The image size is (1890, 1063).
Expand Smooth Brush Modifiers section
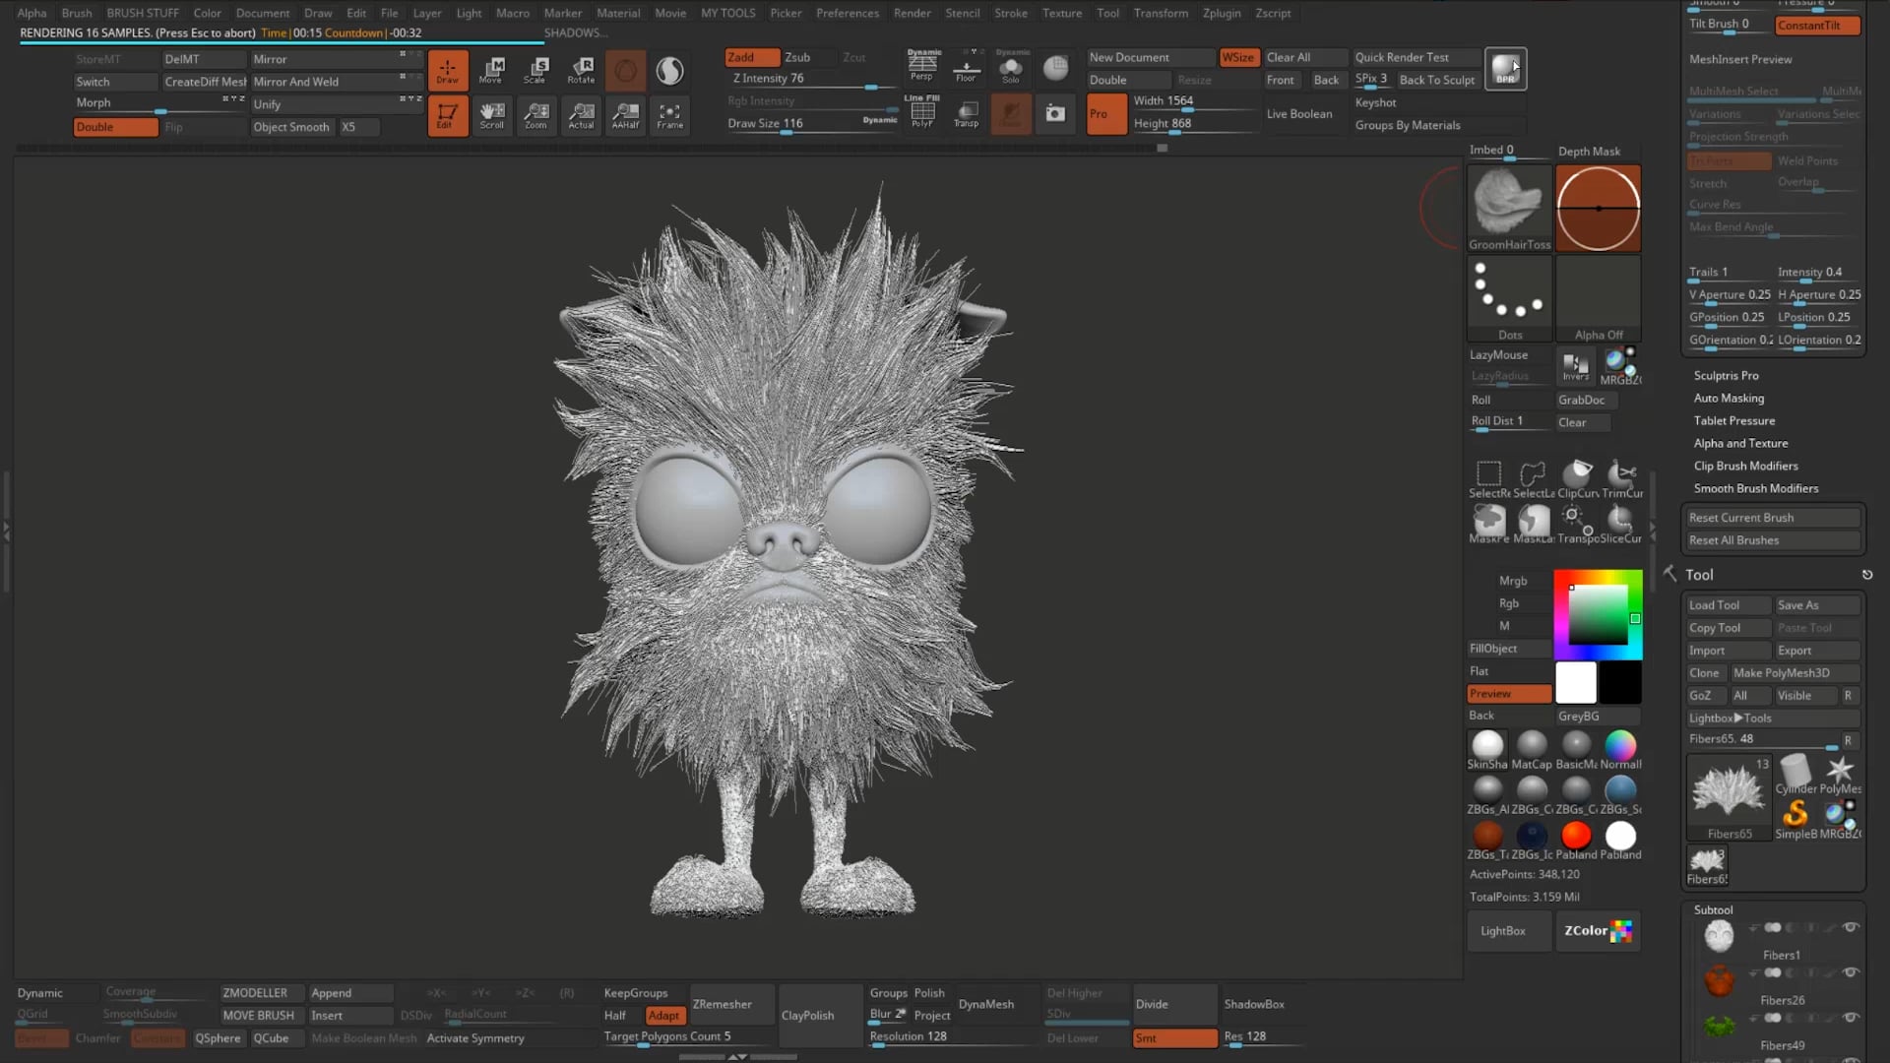pos(1755,488)
